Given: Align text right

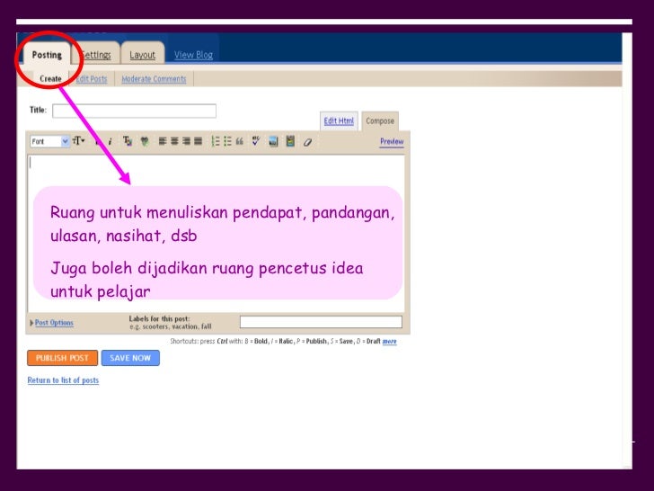Looking at the screenshot, I should [x=186, y=141].
